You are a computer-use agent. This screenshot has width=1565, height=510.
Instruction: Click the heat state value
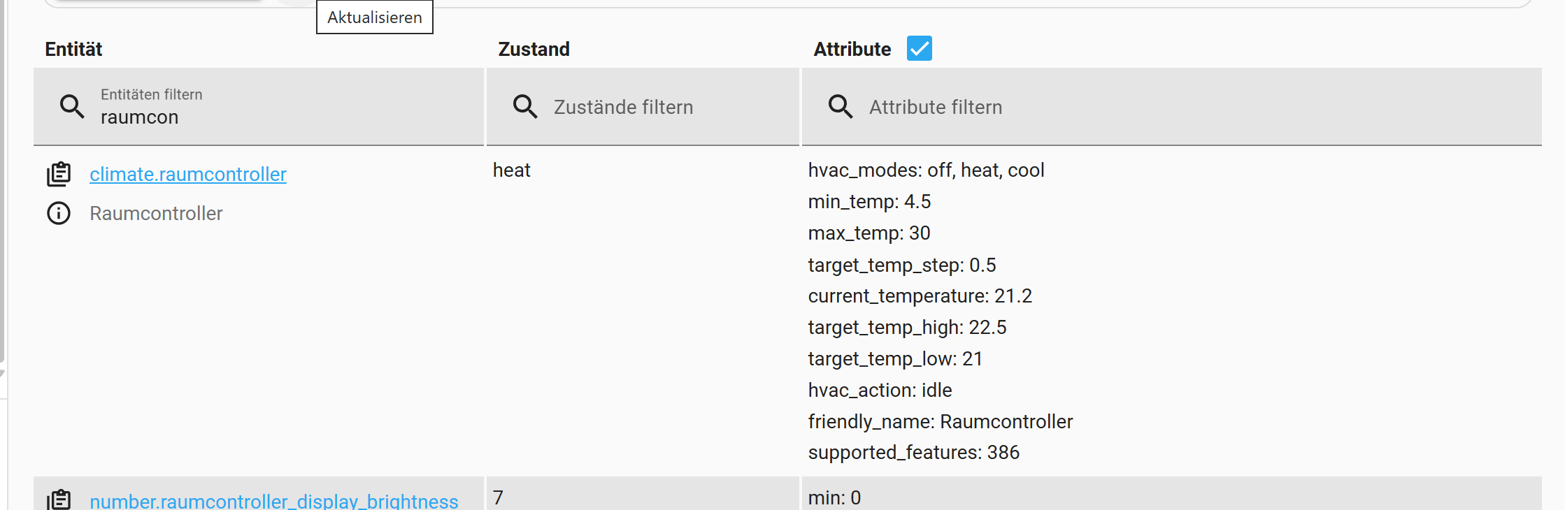[x=511, y=170]
